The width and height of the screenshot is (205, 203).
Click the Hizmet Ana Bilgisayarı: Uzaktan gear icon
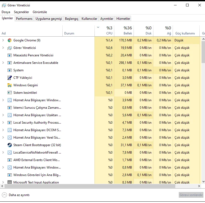tap(10, 115)
